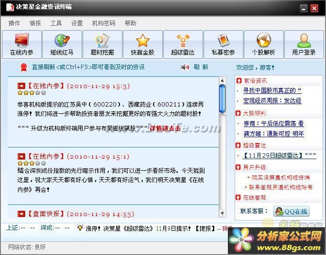Screen dimensions: 326x255
Task: Open the 帮助 menu
Action: pos(130,23)
